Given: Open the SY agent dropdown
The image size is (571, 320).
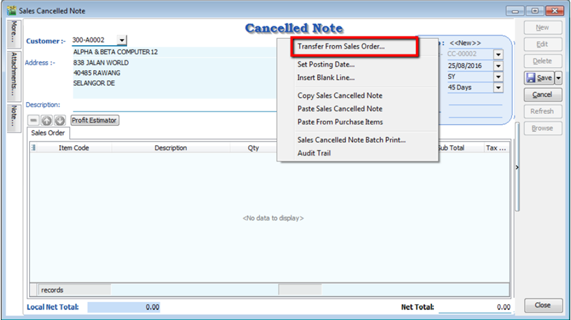Looking at the screenshot, I should pyautogui.click(x=498, y=76).
